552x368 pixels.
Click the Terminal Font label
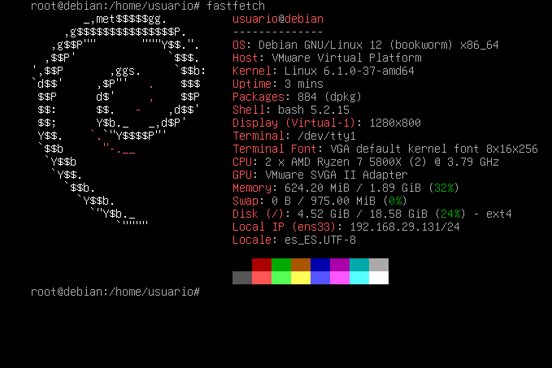275,149
